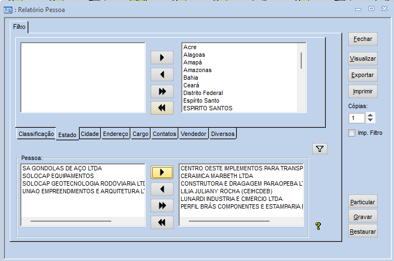Image resolution: width=394 pixels, height=261 pixels.
Task: Select Bahia in the states list
Action: [191, 78]
